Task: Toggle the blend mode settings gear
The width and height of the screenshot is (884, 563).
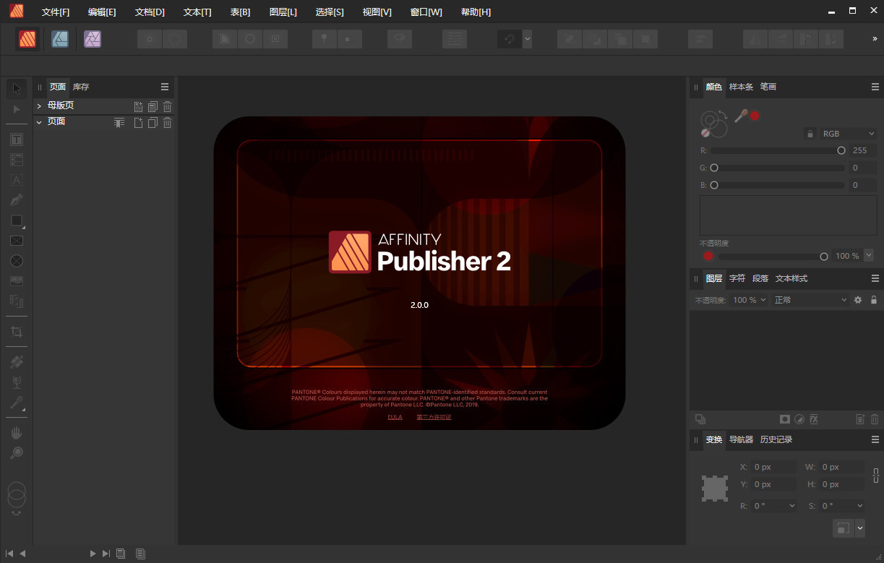Action: pyautogui.click(x=857, y=299)
